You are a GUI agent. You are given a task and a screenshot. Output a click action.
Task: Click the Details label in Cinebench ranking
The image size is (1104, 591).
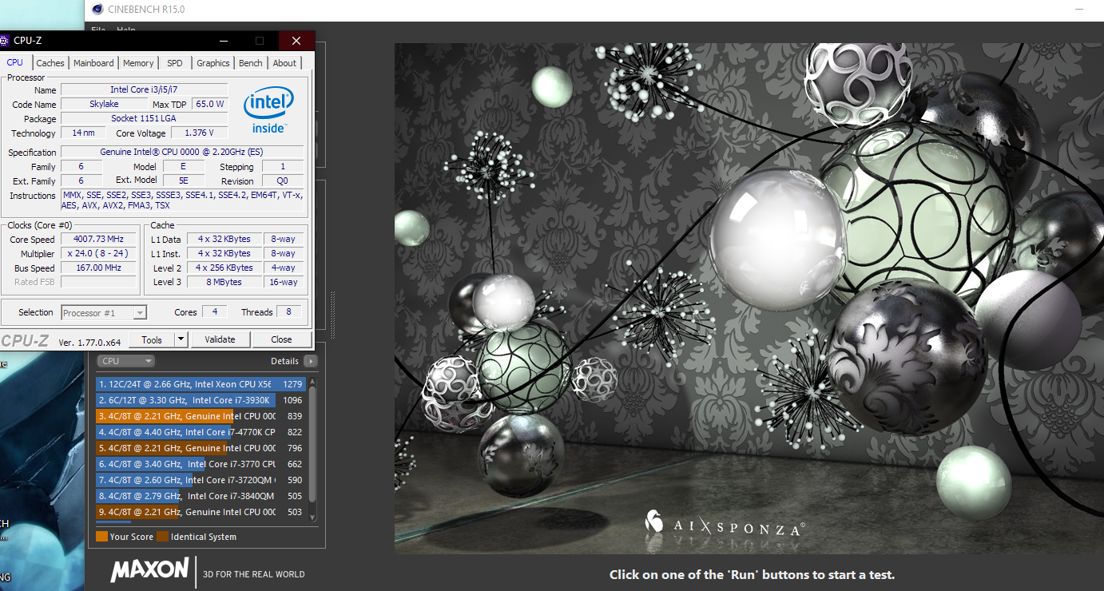pyautogui.click(x=284, y=361)
